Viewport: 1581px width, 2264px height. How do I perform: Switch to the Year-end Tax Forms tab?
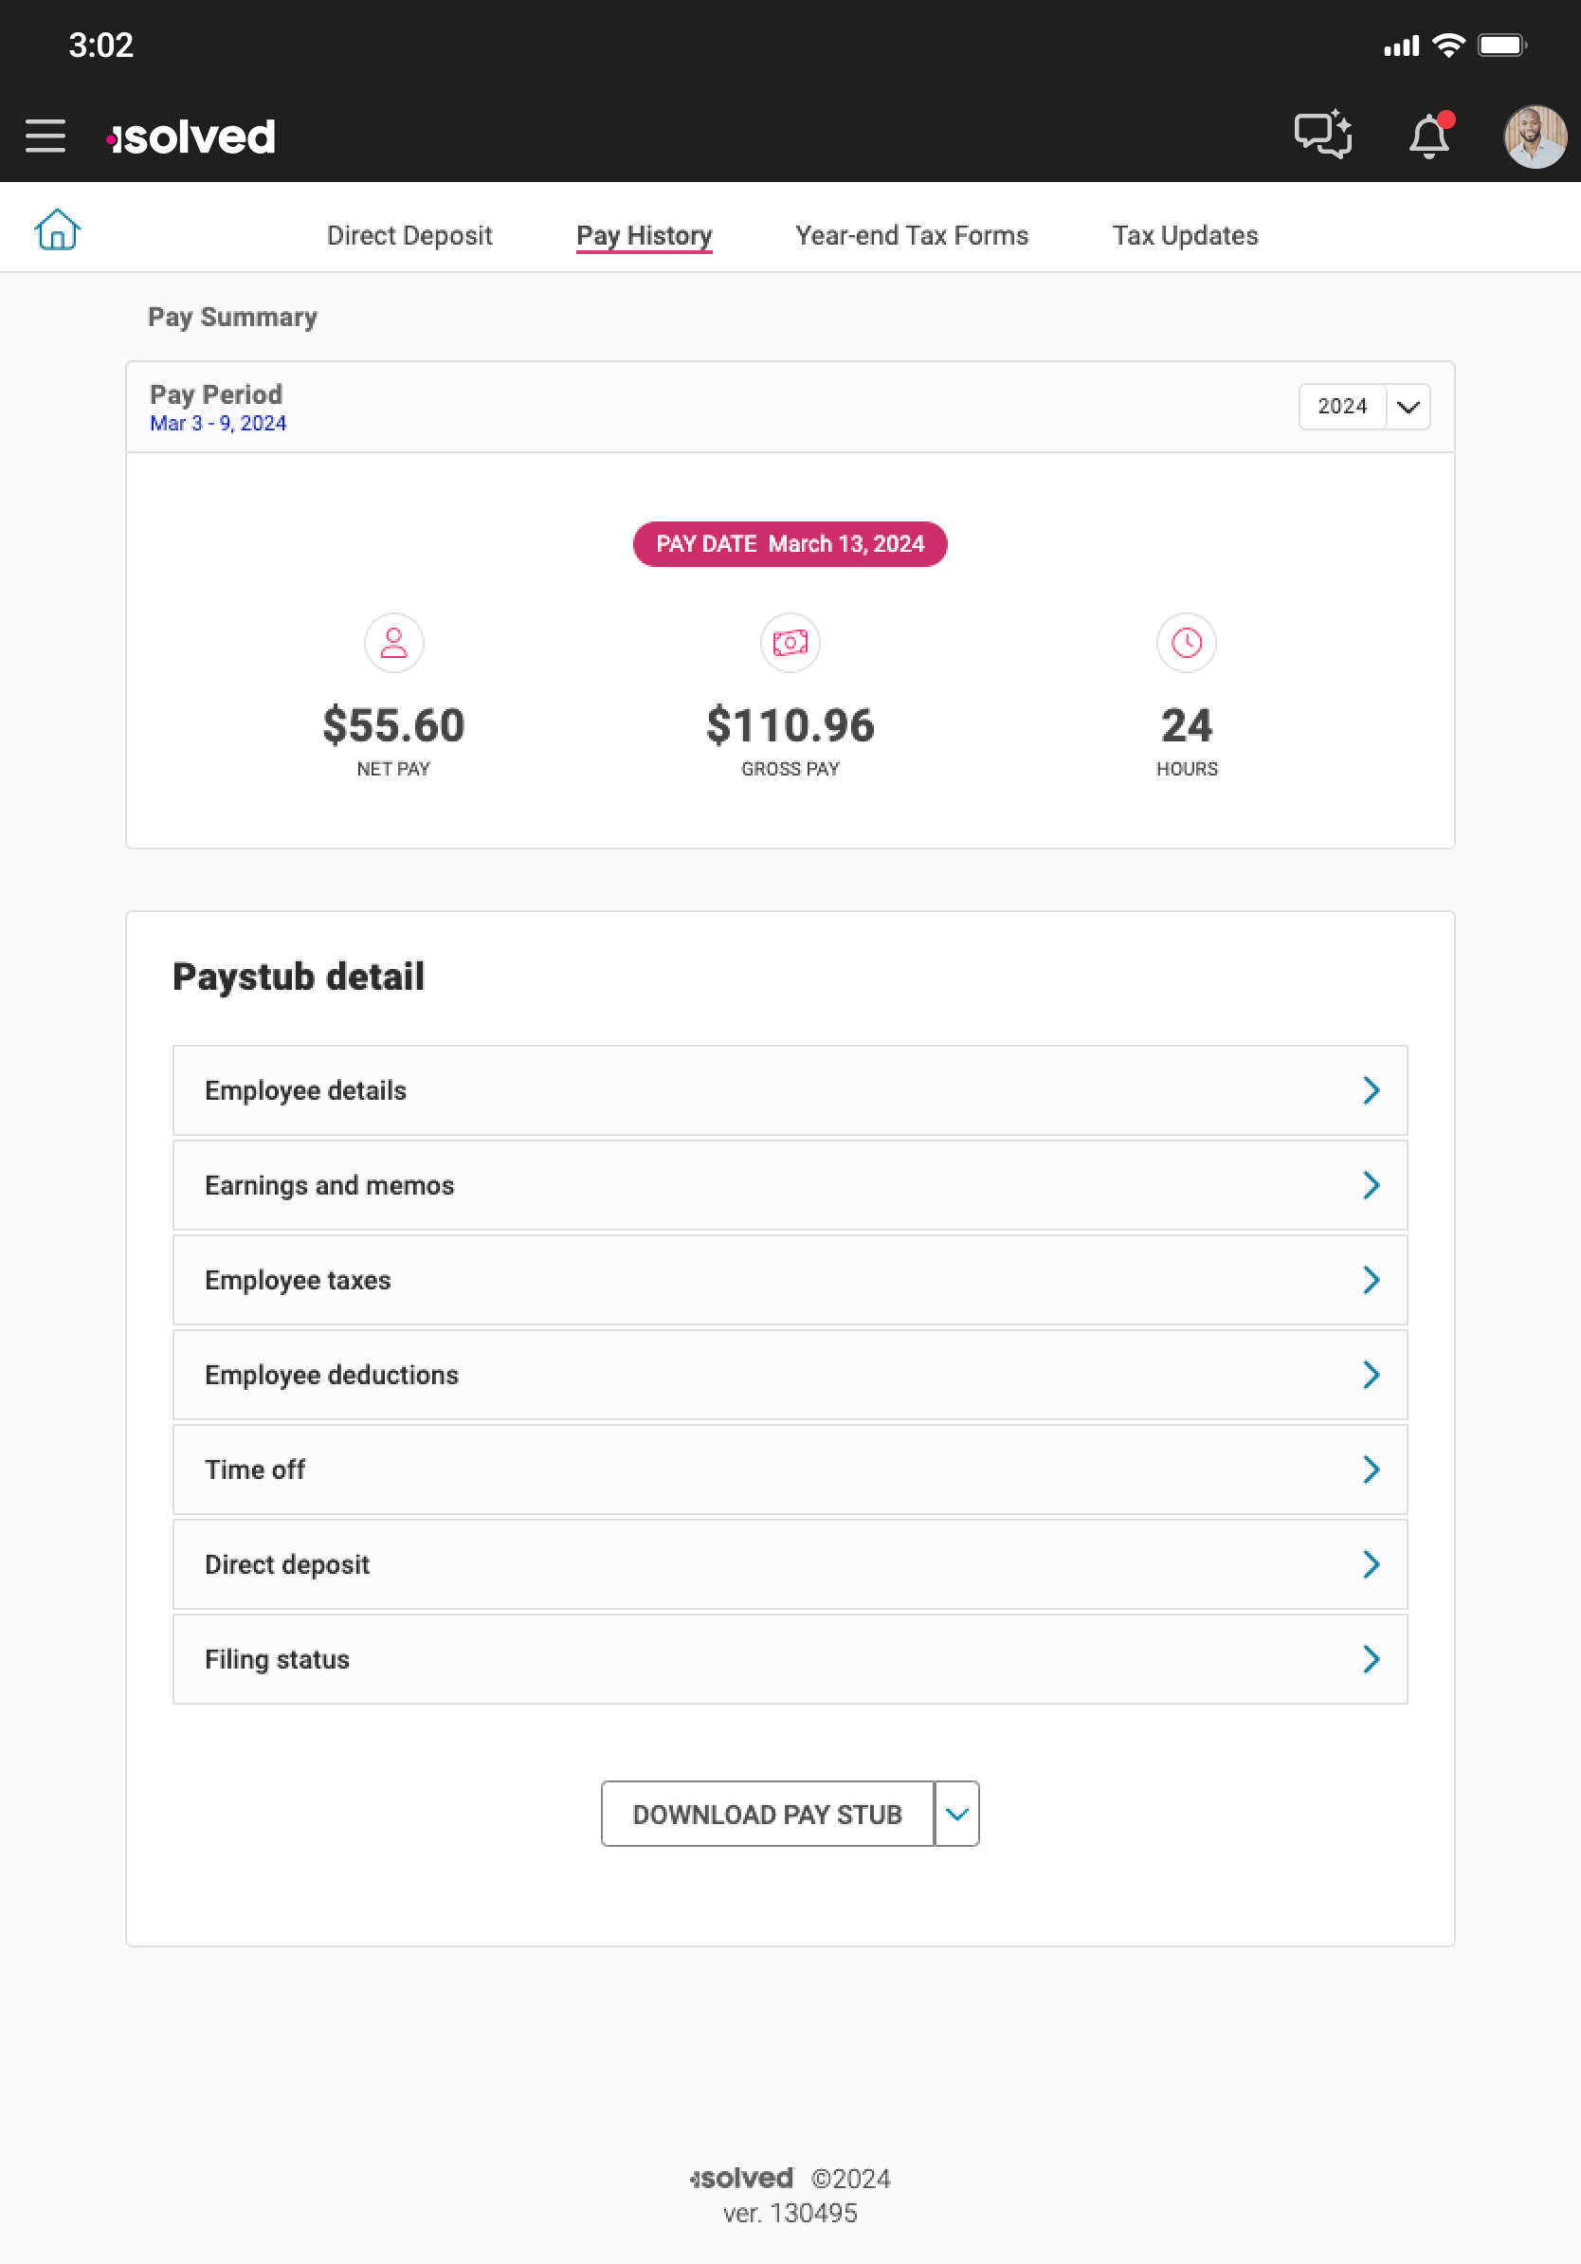912,236
